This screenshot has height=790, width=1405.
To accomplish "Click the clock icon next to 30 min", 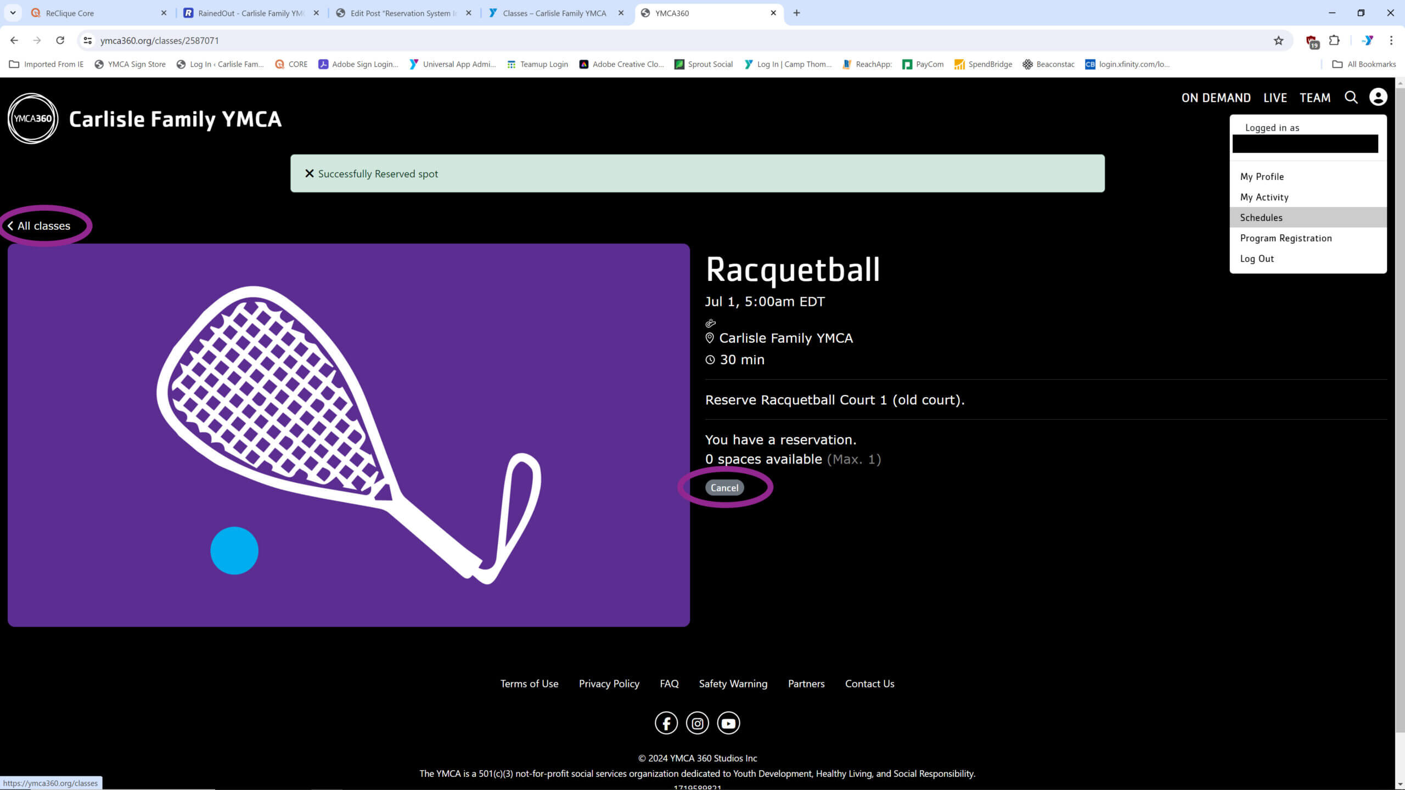I will click(x=709, y=360).
